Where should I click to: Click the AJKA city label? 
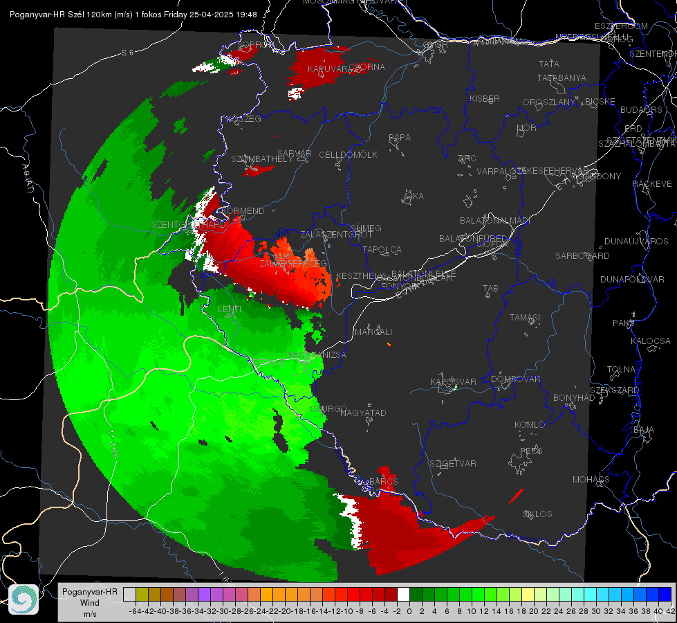(x=414, y=197)
